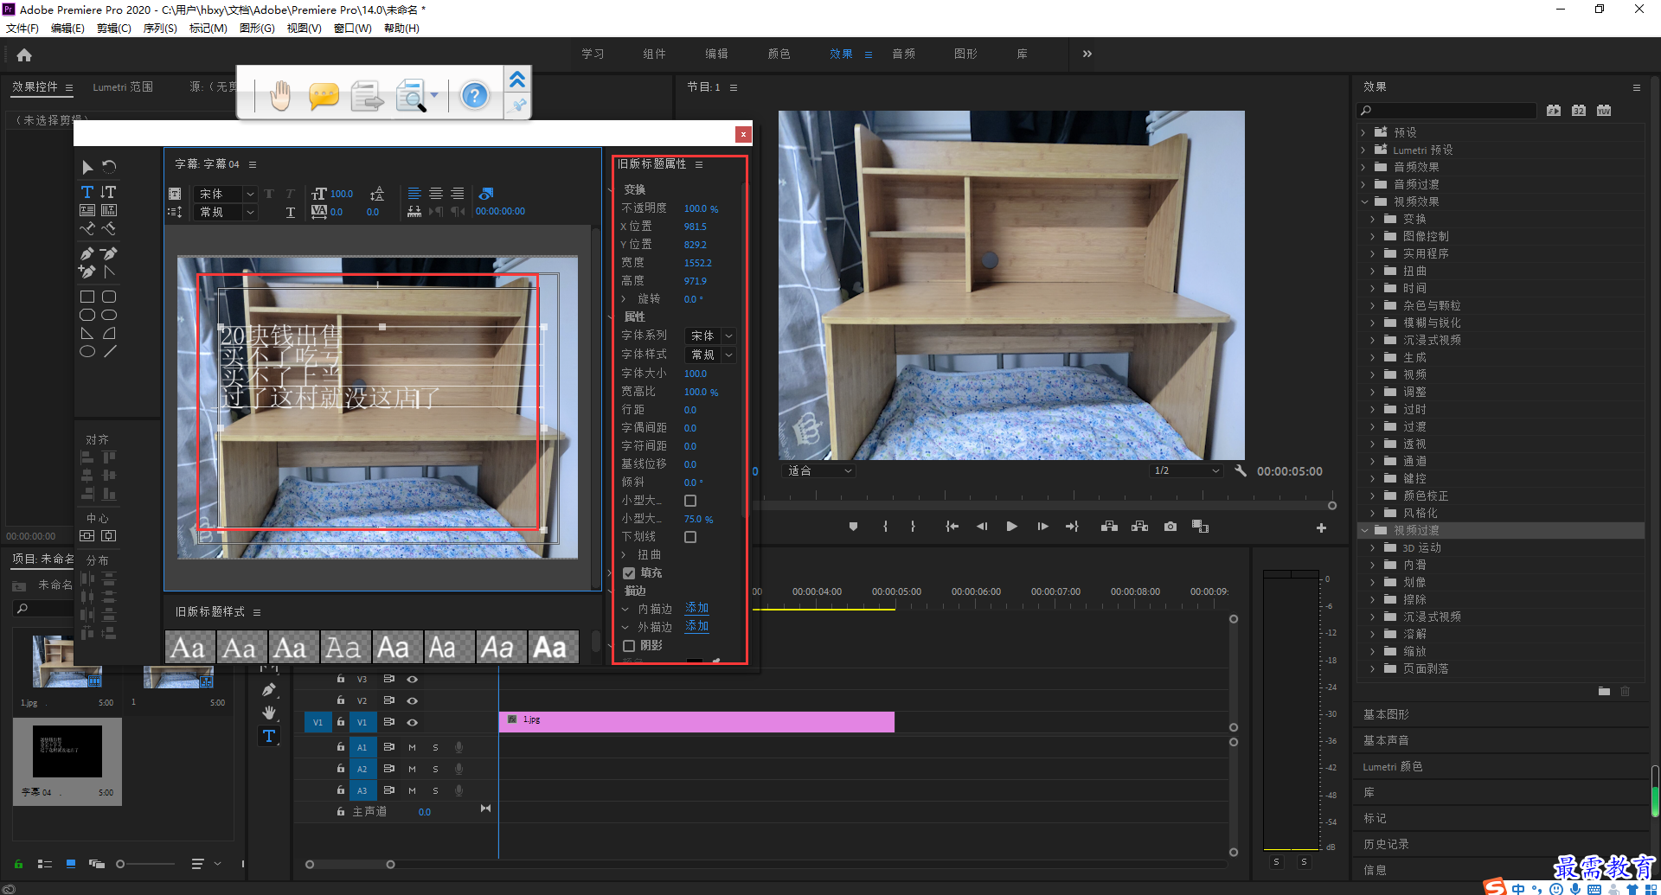Select the Ellipse tool

[x=87, y=351]
